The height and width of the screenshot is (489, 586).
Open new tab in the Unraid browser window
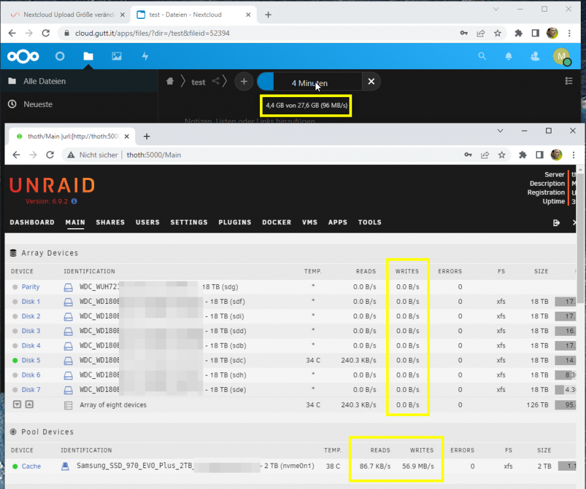(x=146, y=136)
